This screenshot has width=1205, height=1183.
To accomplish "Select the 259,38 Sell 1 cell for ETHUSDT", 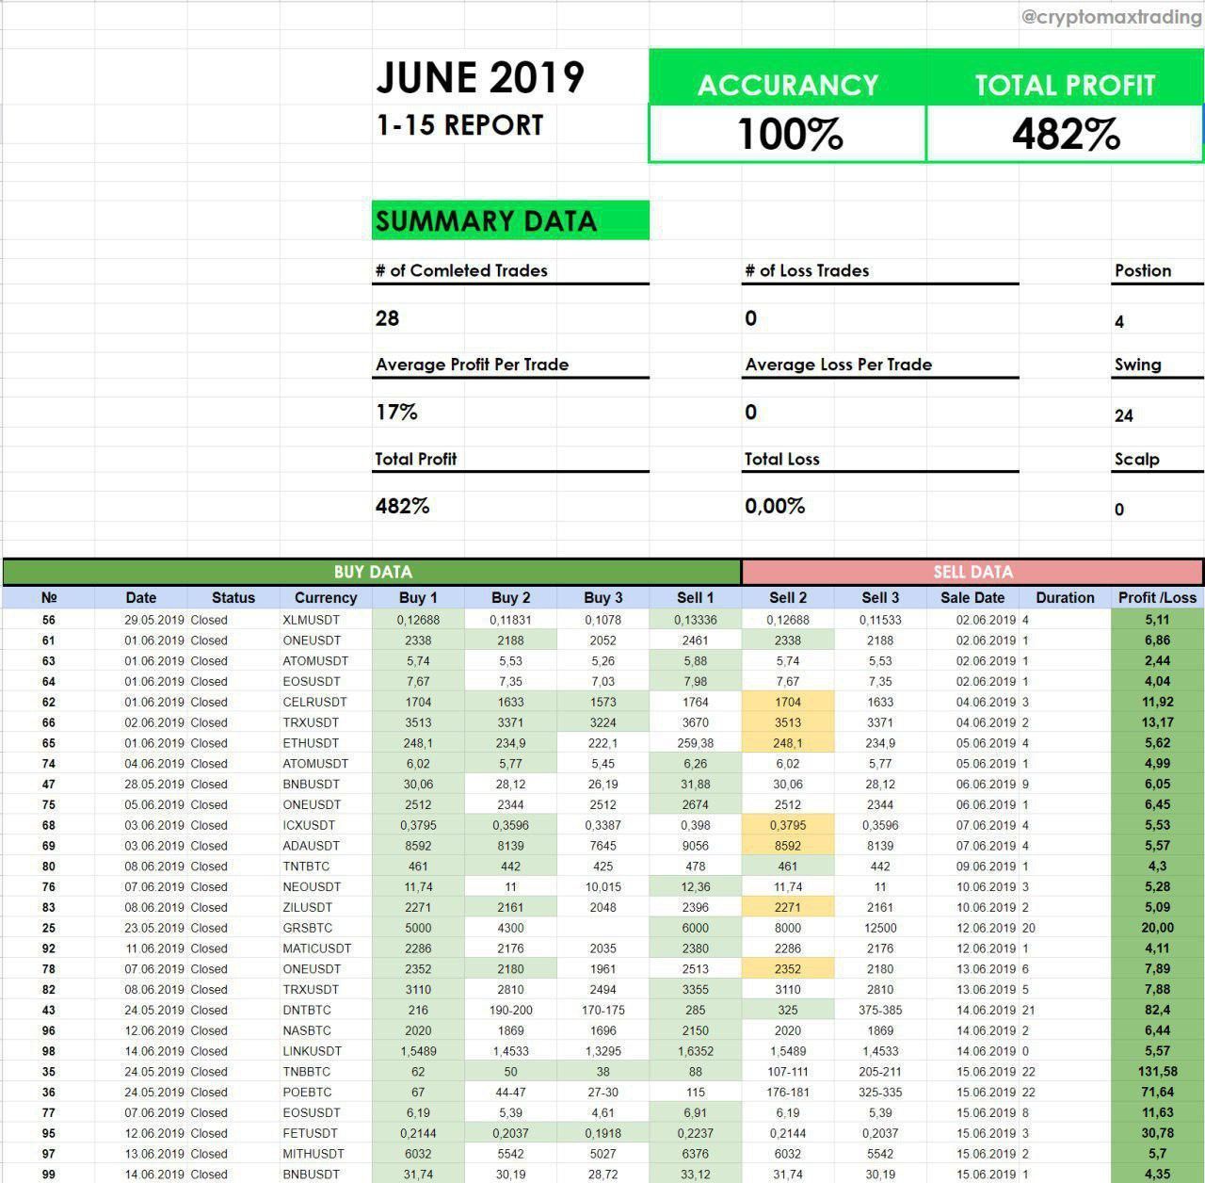I will pyautogui.click(x=695, y=743).
